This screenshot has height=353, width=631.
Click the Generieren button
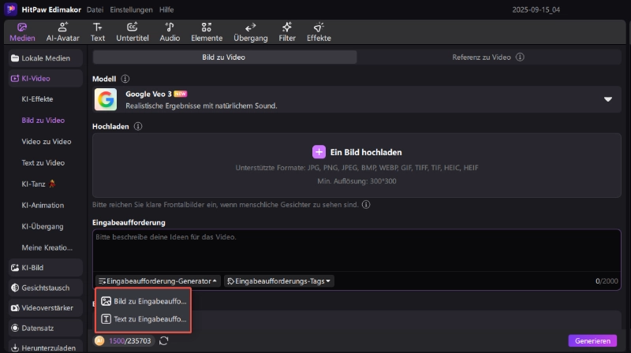coord(592,340)
